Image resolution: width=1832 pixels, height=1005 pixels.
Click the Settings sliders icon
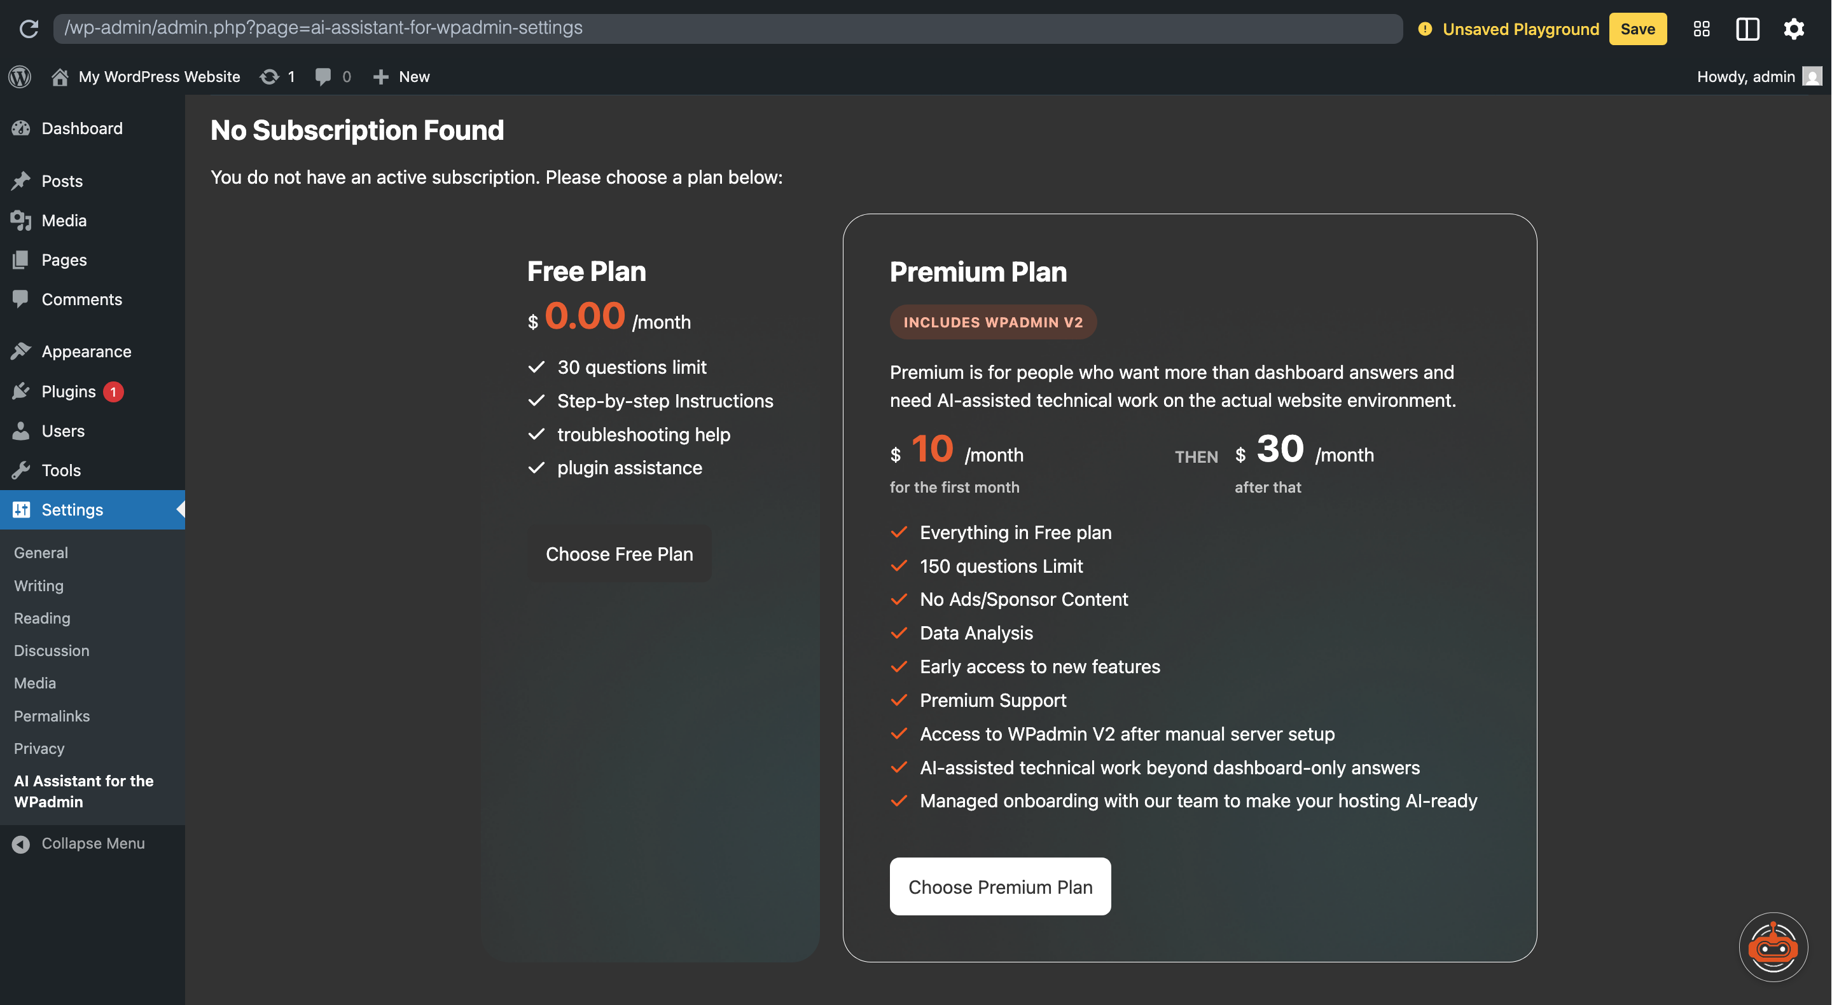(22, 510)
